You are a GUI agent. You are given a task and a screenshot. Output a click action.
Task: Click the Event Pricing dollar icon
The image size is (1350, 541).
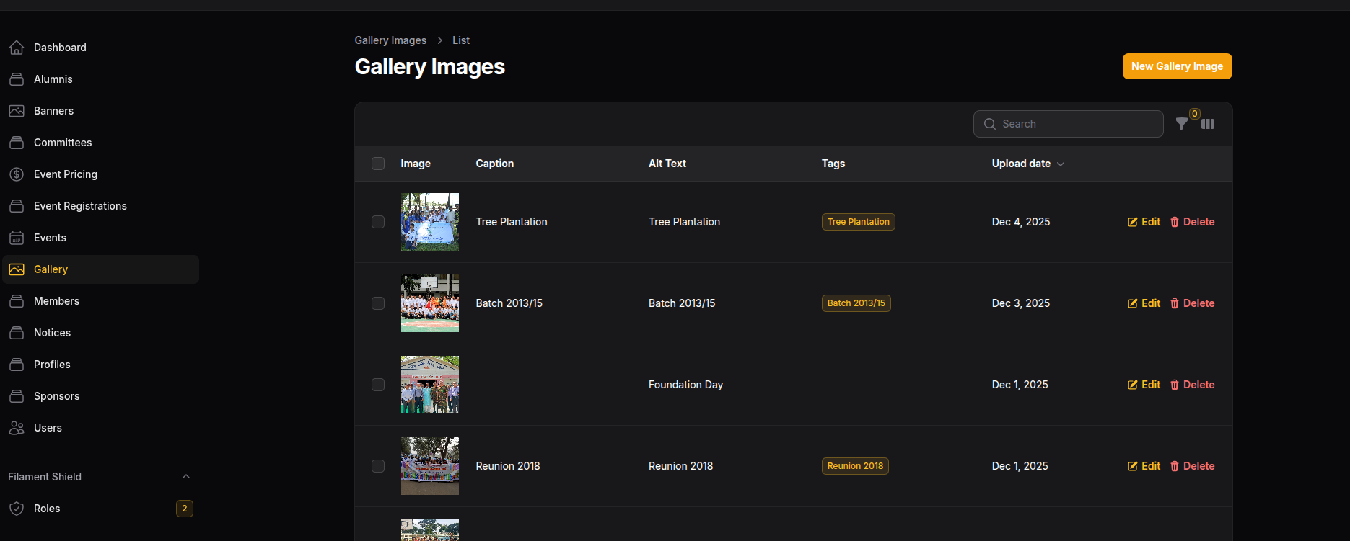[x=17, y=174]
